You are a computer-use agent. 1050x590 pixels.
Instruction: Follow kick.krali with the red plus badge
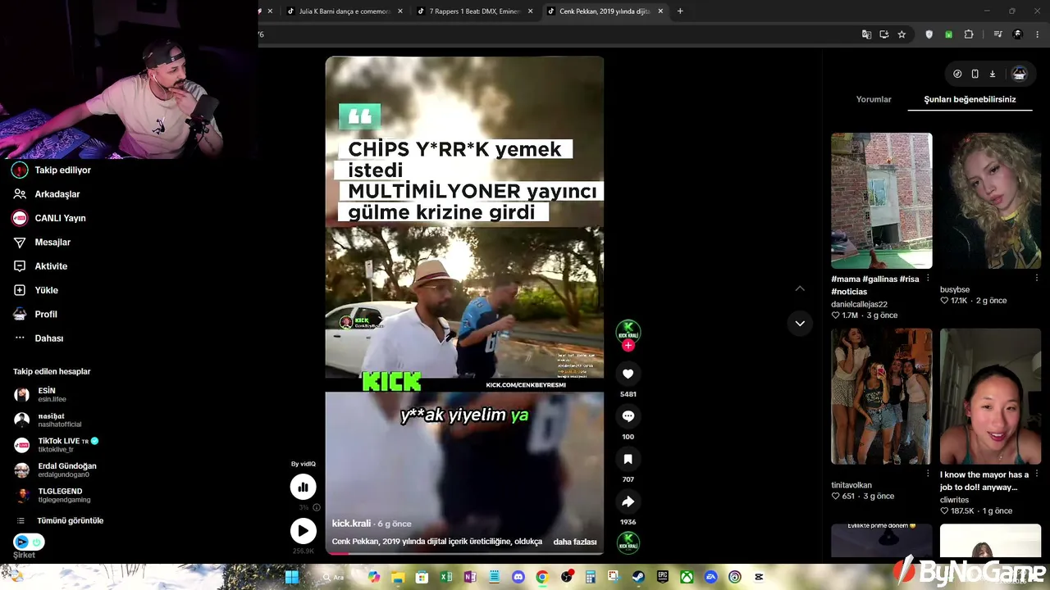click(x=628, y=346)
